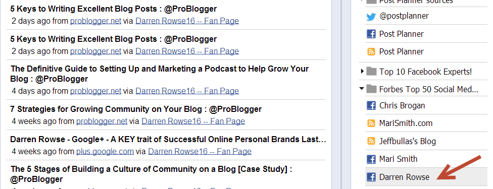Open the 7 Strategies for Growing Community post
493x189 pixels.
point(136,109)
